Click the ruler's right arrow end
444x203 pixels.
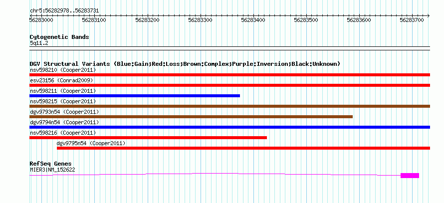pyautogui.click(x=429, y=15)
